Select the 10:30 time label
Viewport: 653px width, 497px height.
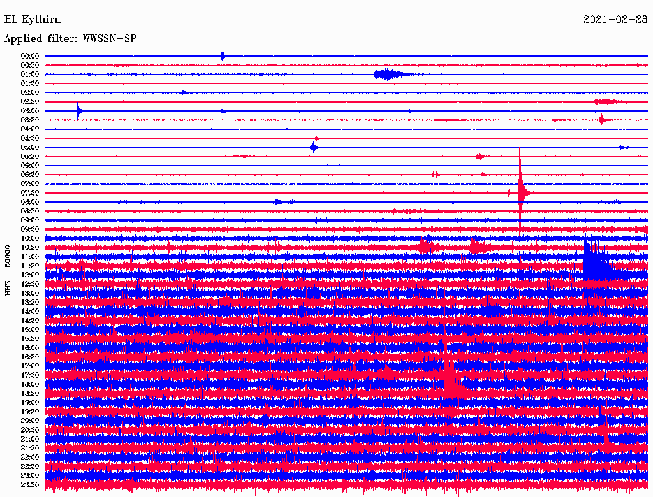pos(30,248)
